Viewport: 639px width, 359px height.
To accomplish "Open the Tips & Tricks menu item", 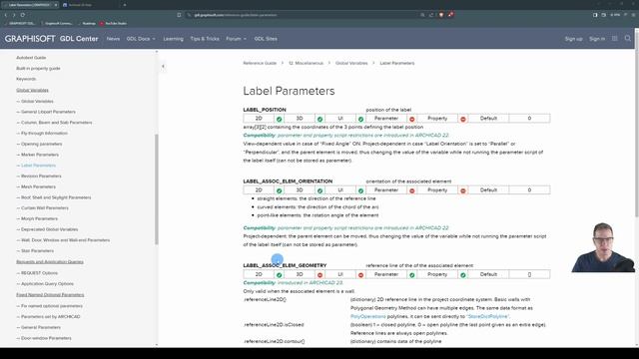I will 205,39.
